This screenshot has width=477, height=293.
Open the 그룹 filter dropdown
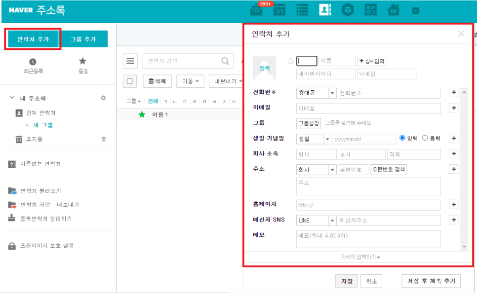[133, 101]
